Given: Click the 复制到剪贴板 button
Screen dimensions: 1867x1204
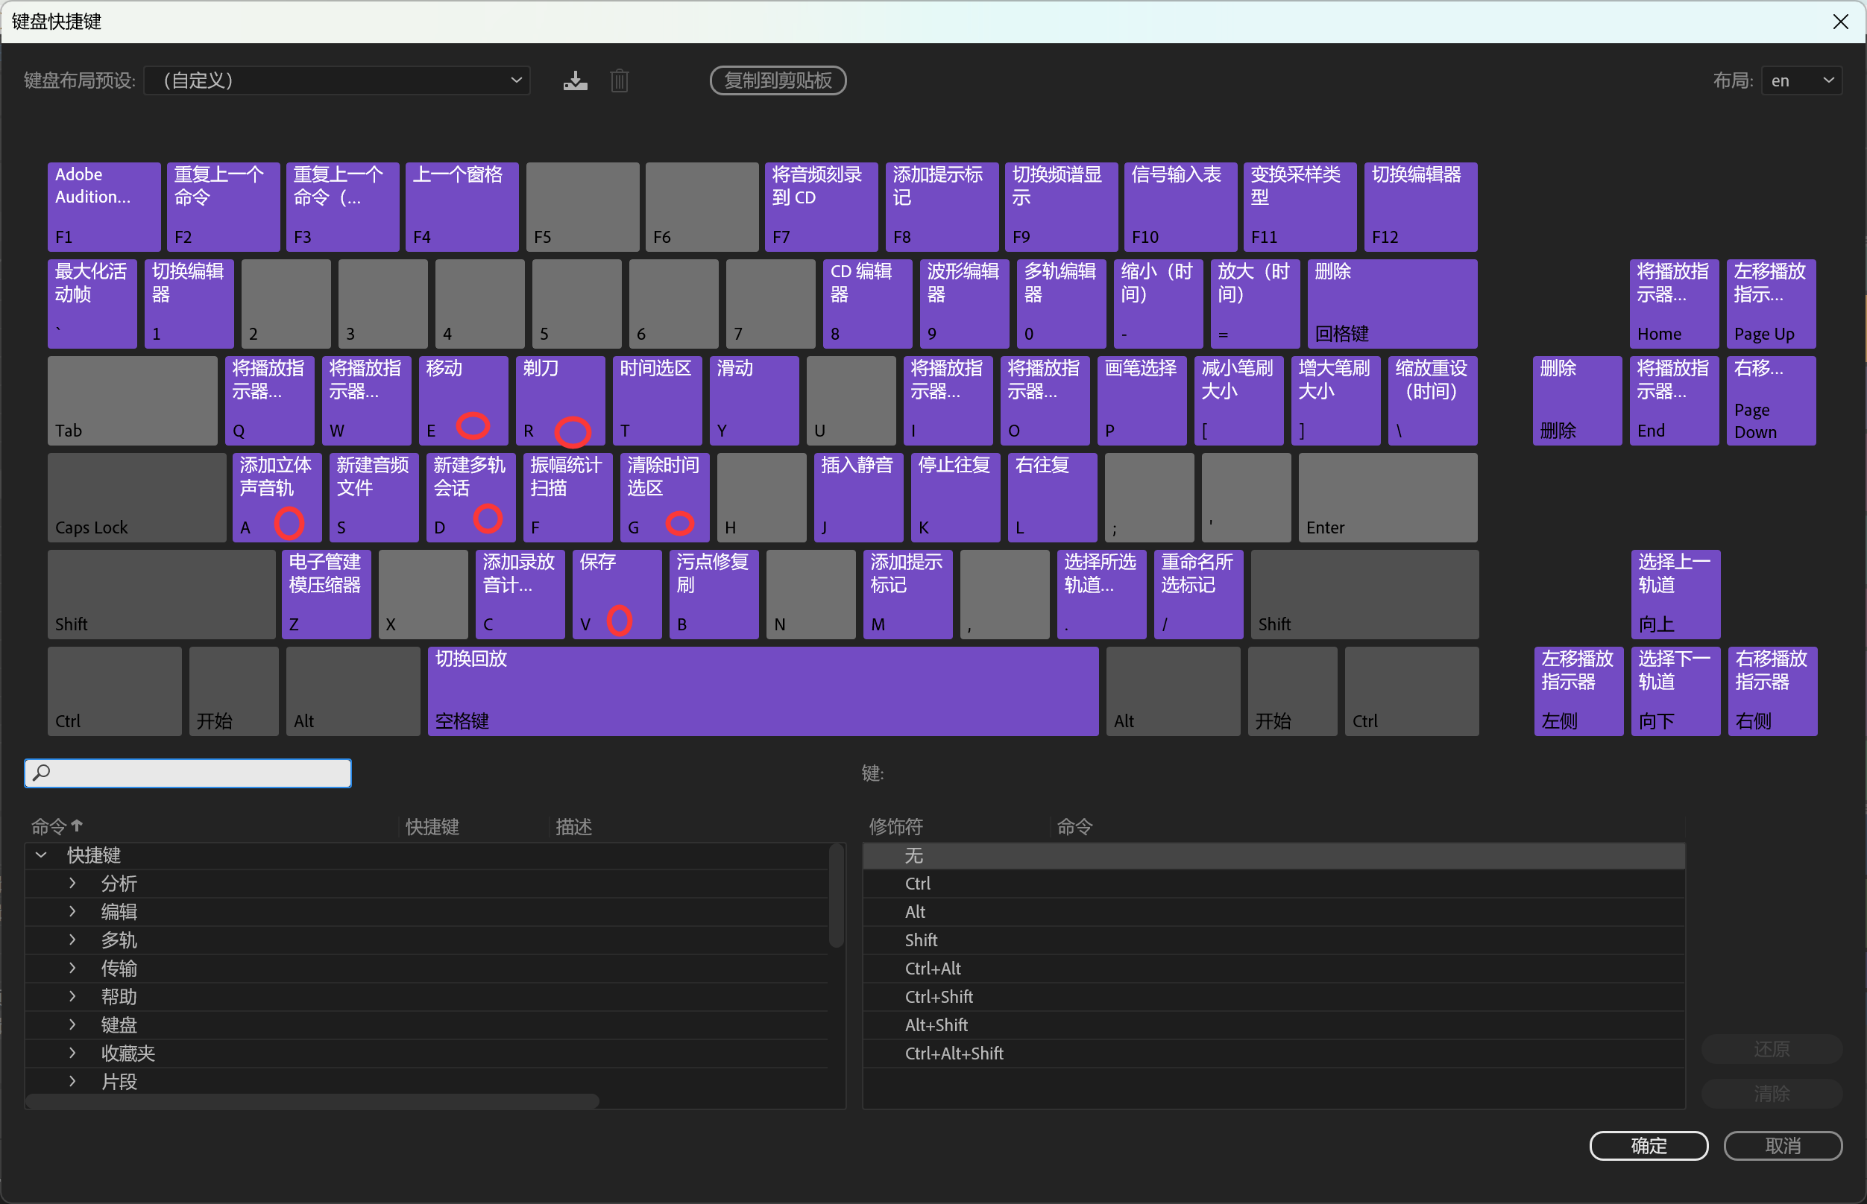Looking at the screenshot, I should click(778, 80).
